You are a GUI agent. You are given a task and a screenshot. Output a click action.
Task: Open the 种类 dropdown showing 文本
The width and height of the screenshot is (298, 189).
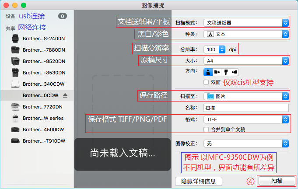click(246, 34)
